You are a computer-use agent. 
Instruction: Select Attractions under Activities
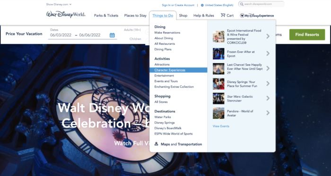click(x=162, y=65)
